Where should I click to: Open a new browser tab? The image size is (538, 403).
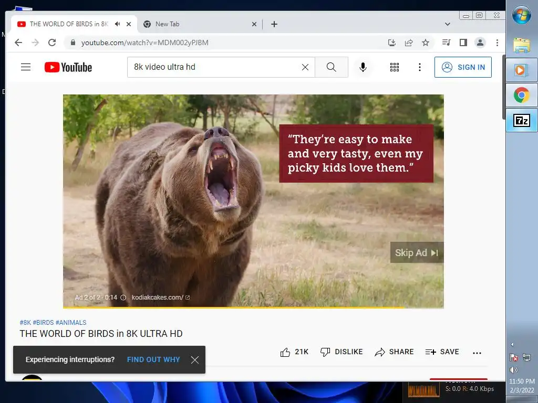coord(274,24)
